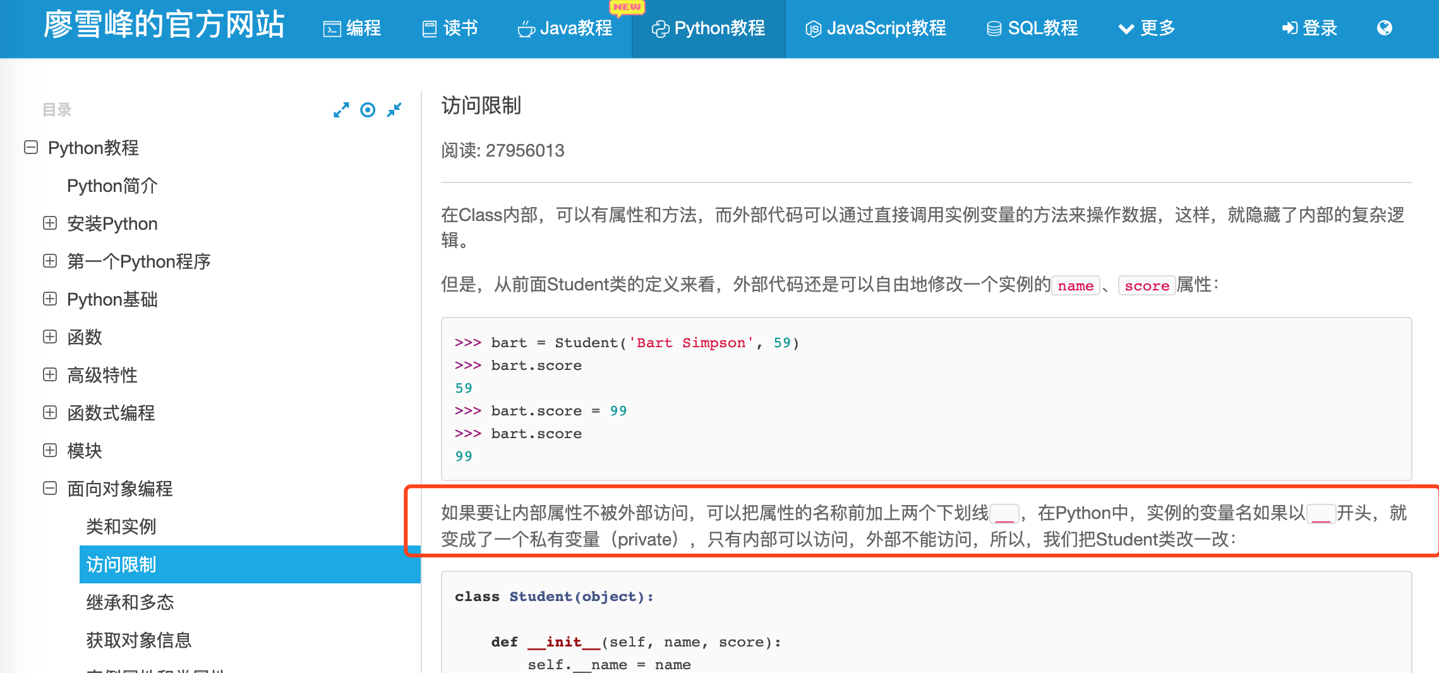Click the globe language icon in header
This screenshot has width=1439, height=673.
[1384, 28]
